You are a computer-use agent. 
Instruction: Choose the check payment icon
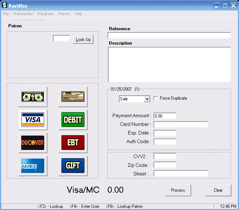point(73,97)
